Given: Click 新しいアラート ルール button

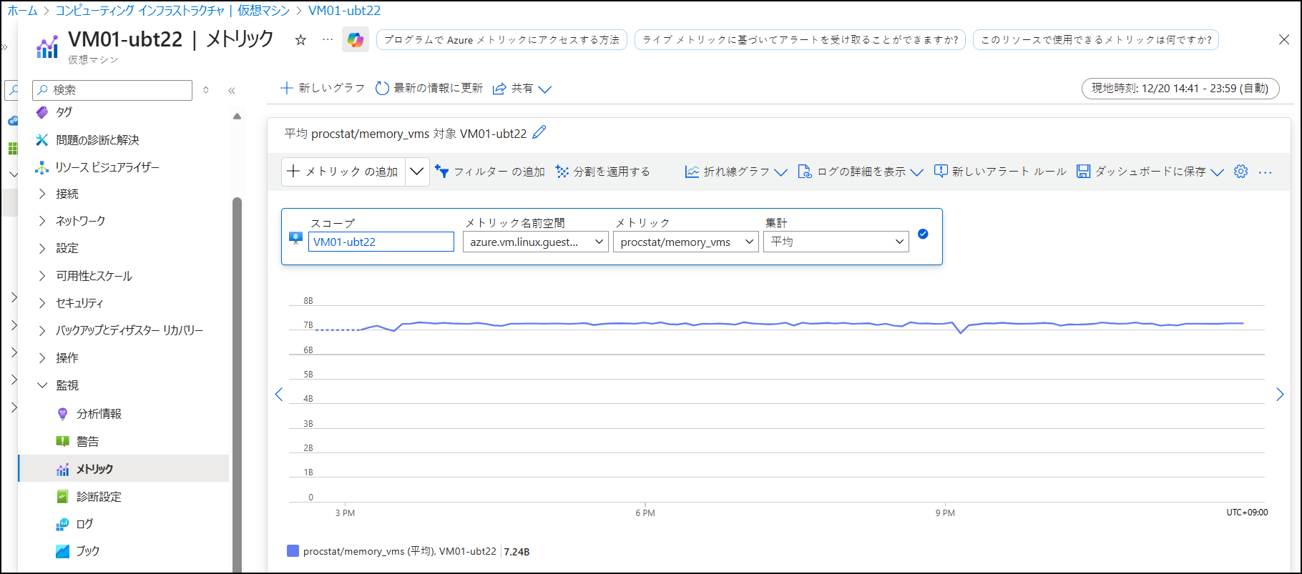Looking at the screenshot, I should coord(1000,172).
